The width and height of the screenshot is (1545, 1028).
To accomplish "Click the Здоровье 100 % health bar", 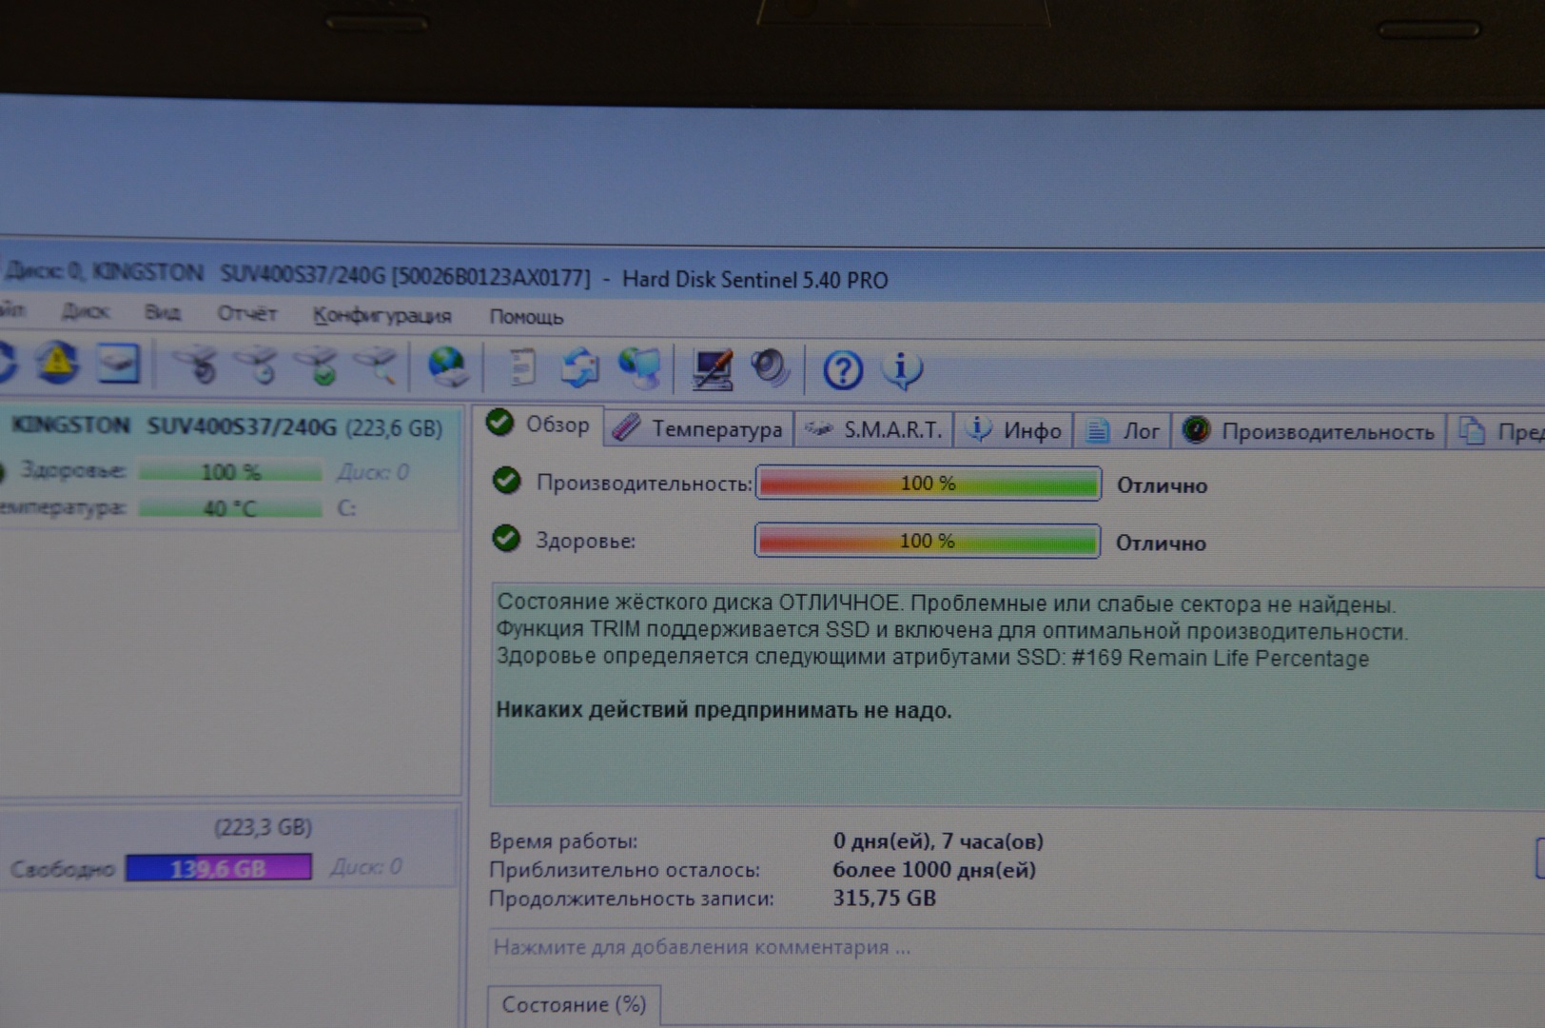I will click(927, 542).
